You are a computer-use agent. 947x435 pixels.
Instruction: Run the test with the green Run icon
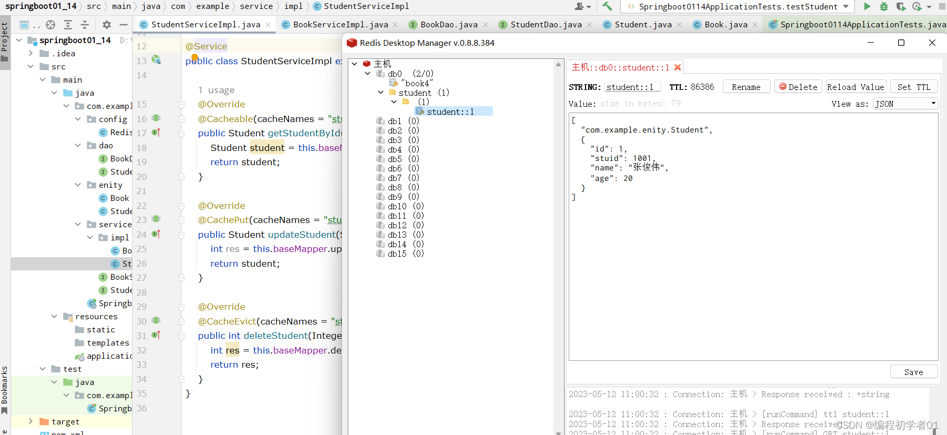pos(868,6)
